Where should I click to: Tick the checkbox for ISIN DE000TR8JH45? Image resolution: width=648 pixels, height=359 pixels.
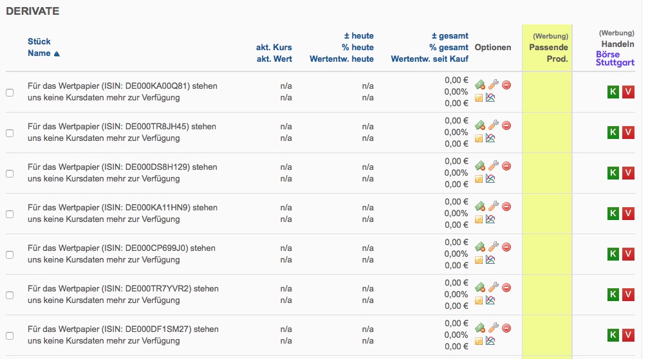coord(10,133)
